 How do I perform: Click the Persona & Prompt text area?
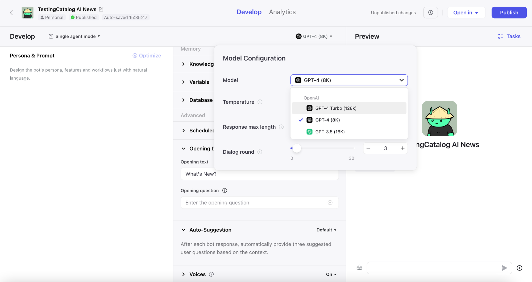[86, 74]
